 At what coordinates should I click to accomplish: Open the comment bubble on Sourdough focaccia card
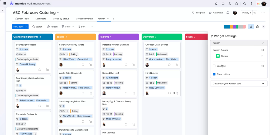tap(40, 70)
